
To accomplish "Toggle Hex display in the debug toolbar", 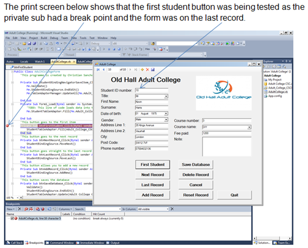I will tap(148, 49).
